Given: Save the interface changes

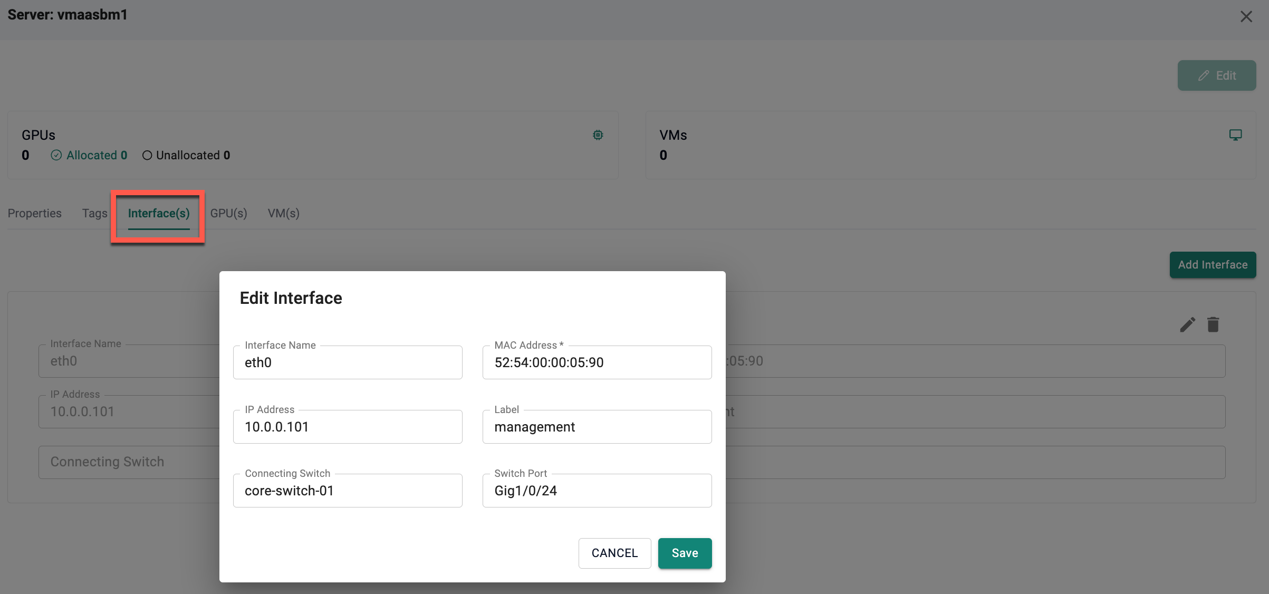Looking at the screenshot, I should tap(685, 553).
